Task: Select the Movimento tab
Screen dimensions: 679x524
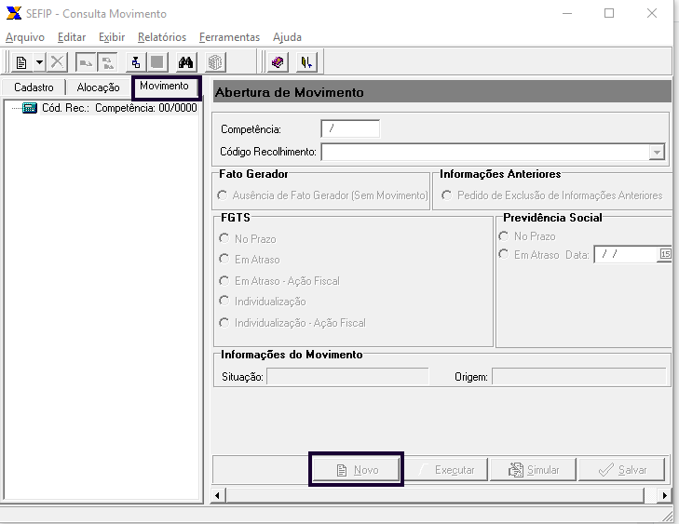Action: tap(165, 87)
